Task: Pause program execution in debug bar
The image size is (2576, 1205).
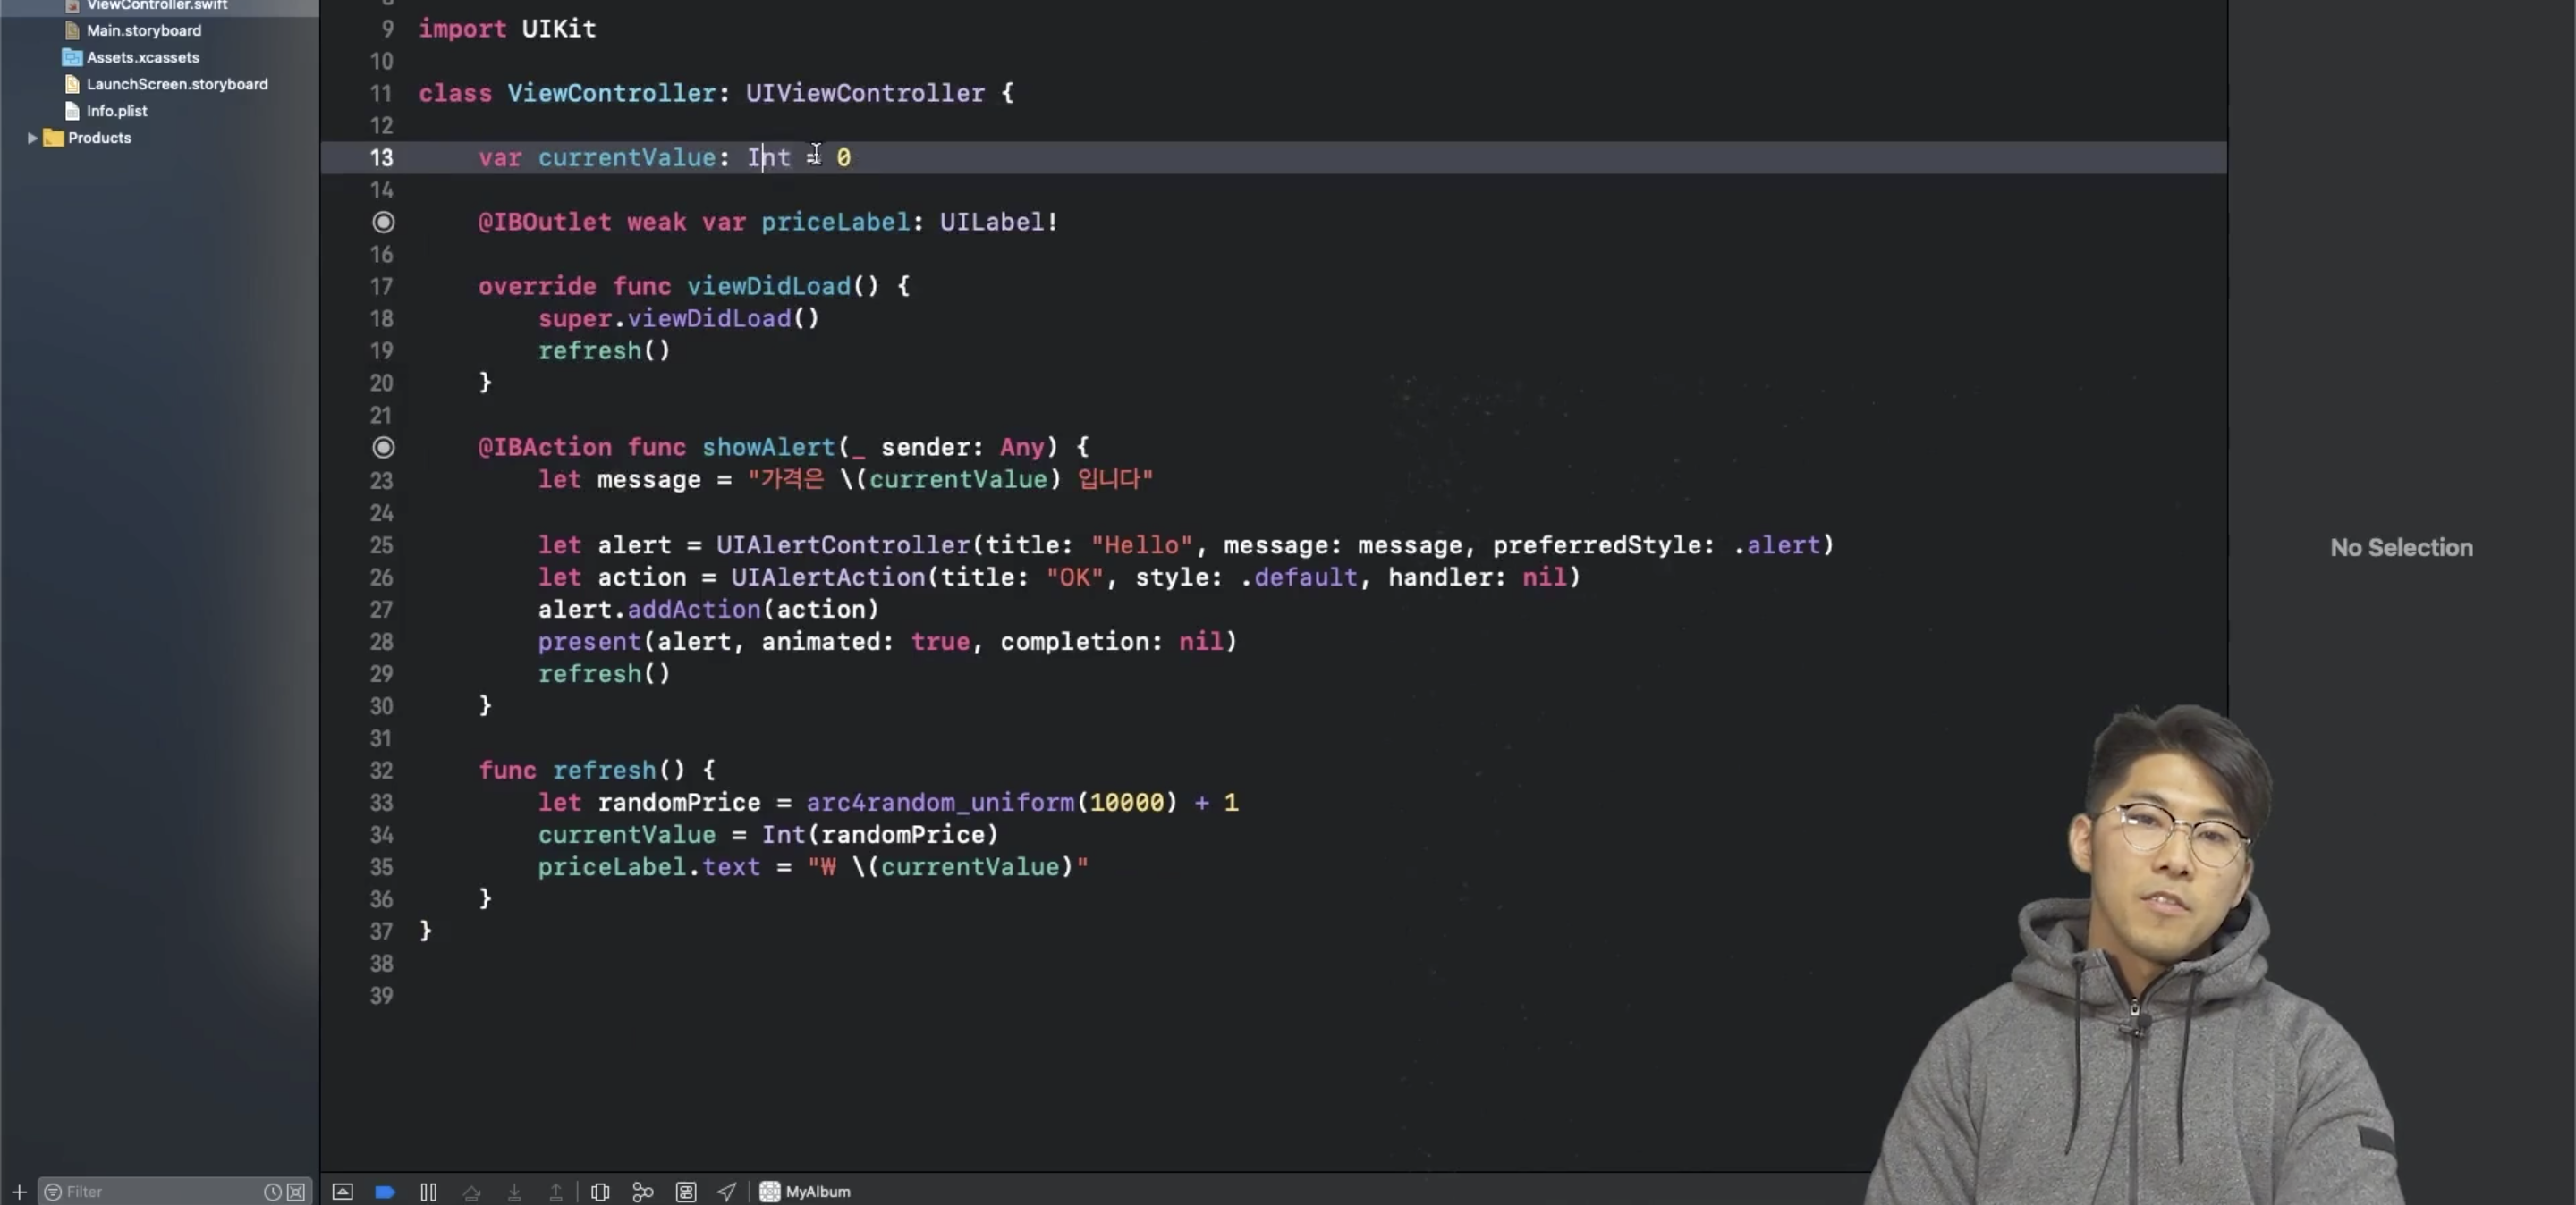Action: [x=428, y=1191]
